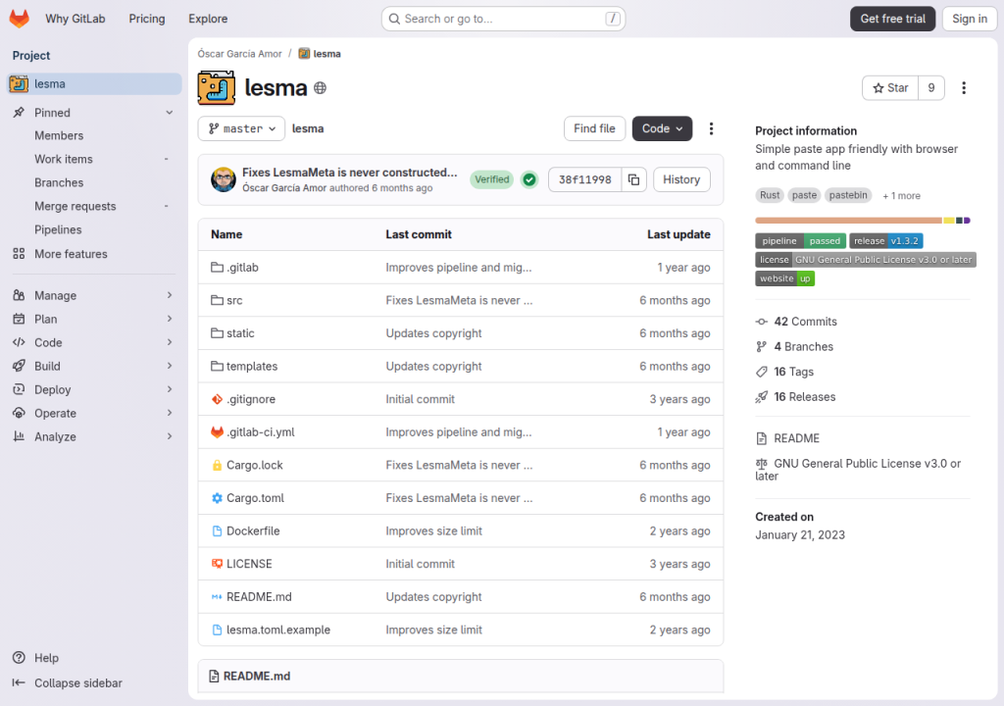Open Pricing in top navigation
The image size is (1004, 706).
147,19
